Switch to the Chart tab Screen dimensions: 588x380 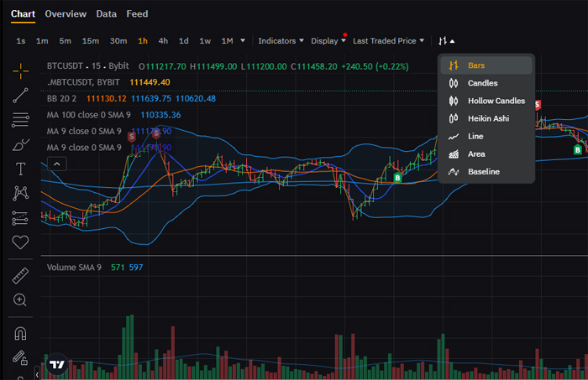click(x=23, y=14)
